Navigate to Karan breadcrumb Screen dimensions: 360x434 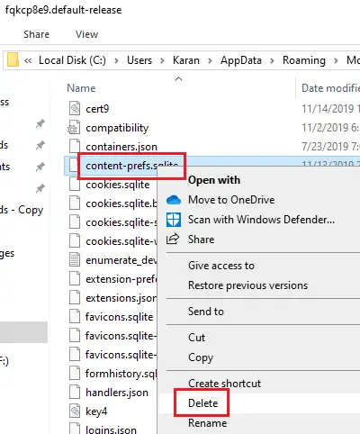[186, 60]
